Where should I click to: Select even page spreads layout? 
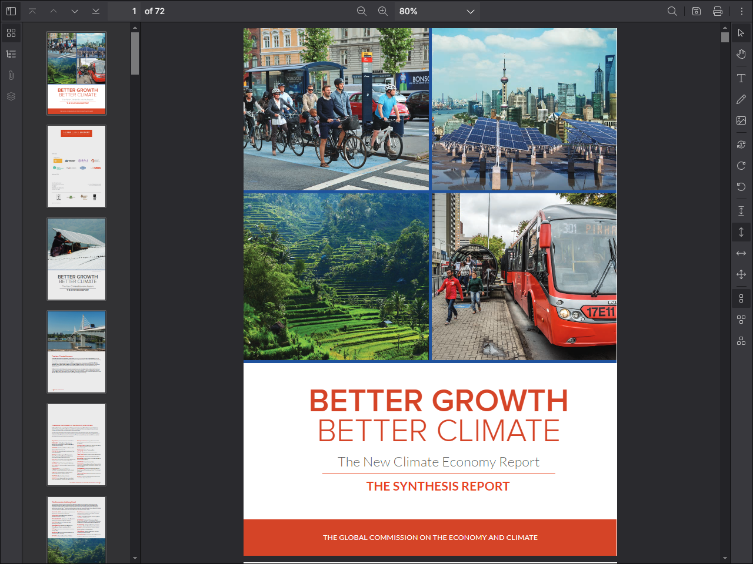pos(741,341)
